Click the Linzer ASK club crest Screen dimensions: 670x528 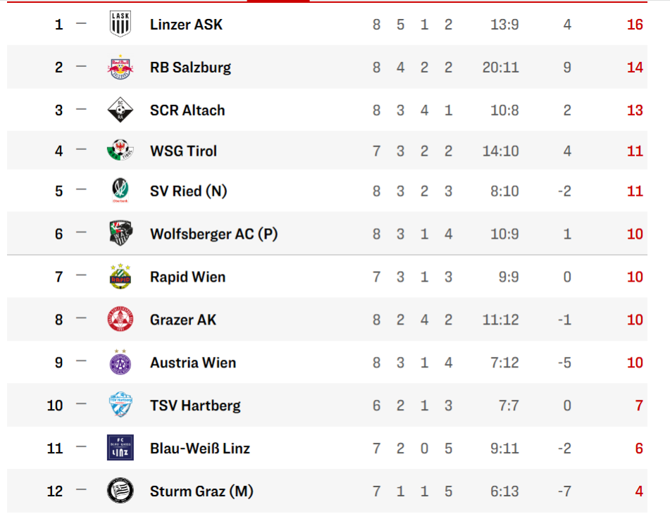click(x=120, y=25)
